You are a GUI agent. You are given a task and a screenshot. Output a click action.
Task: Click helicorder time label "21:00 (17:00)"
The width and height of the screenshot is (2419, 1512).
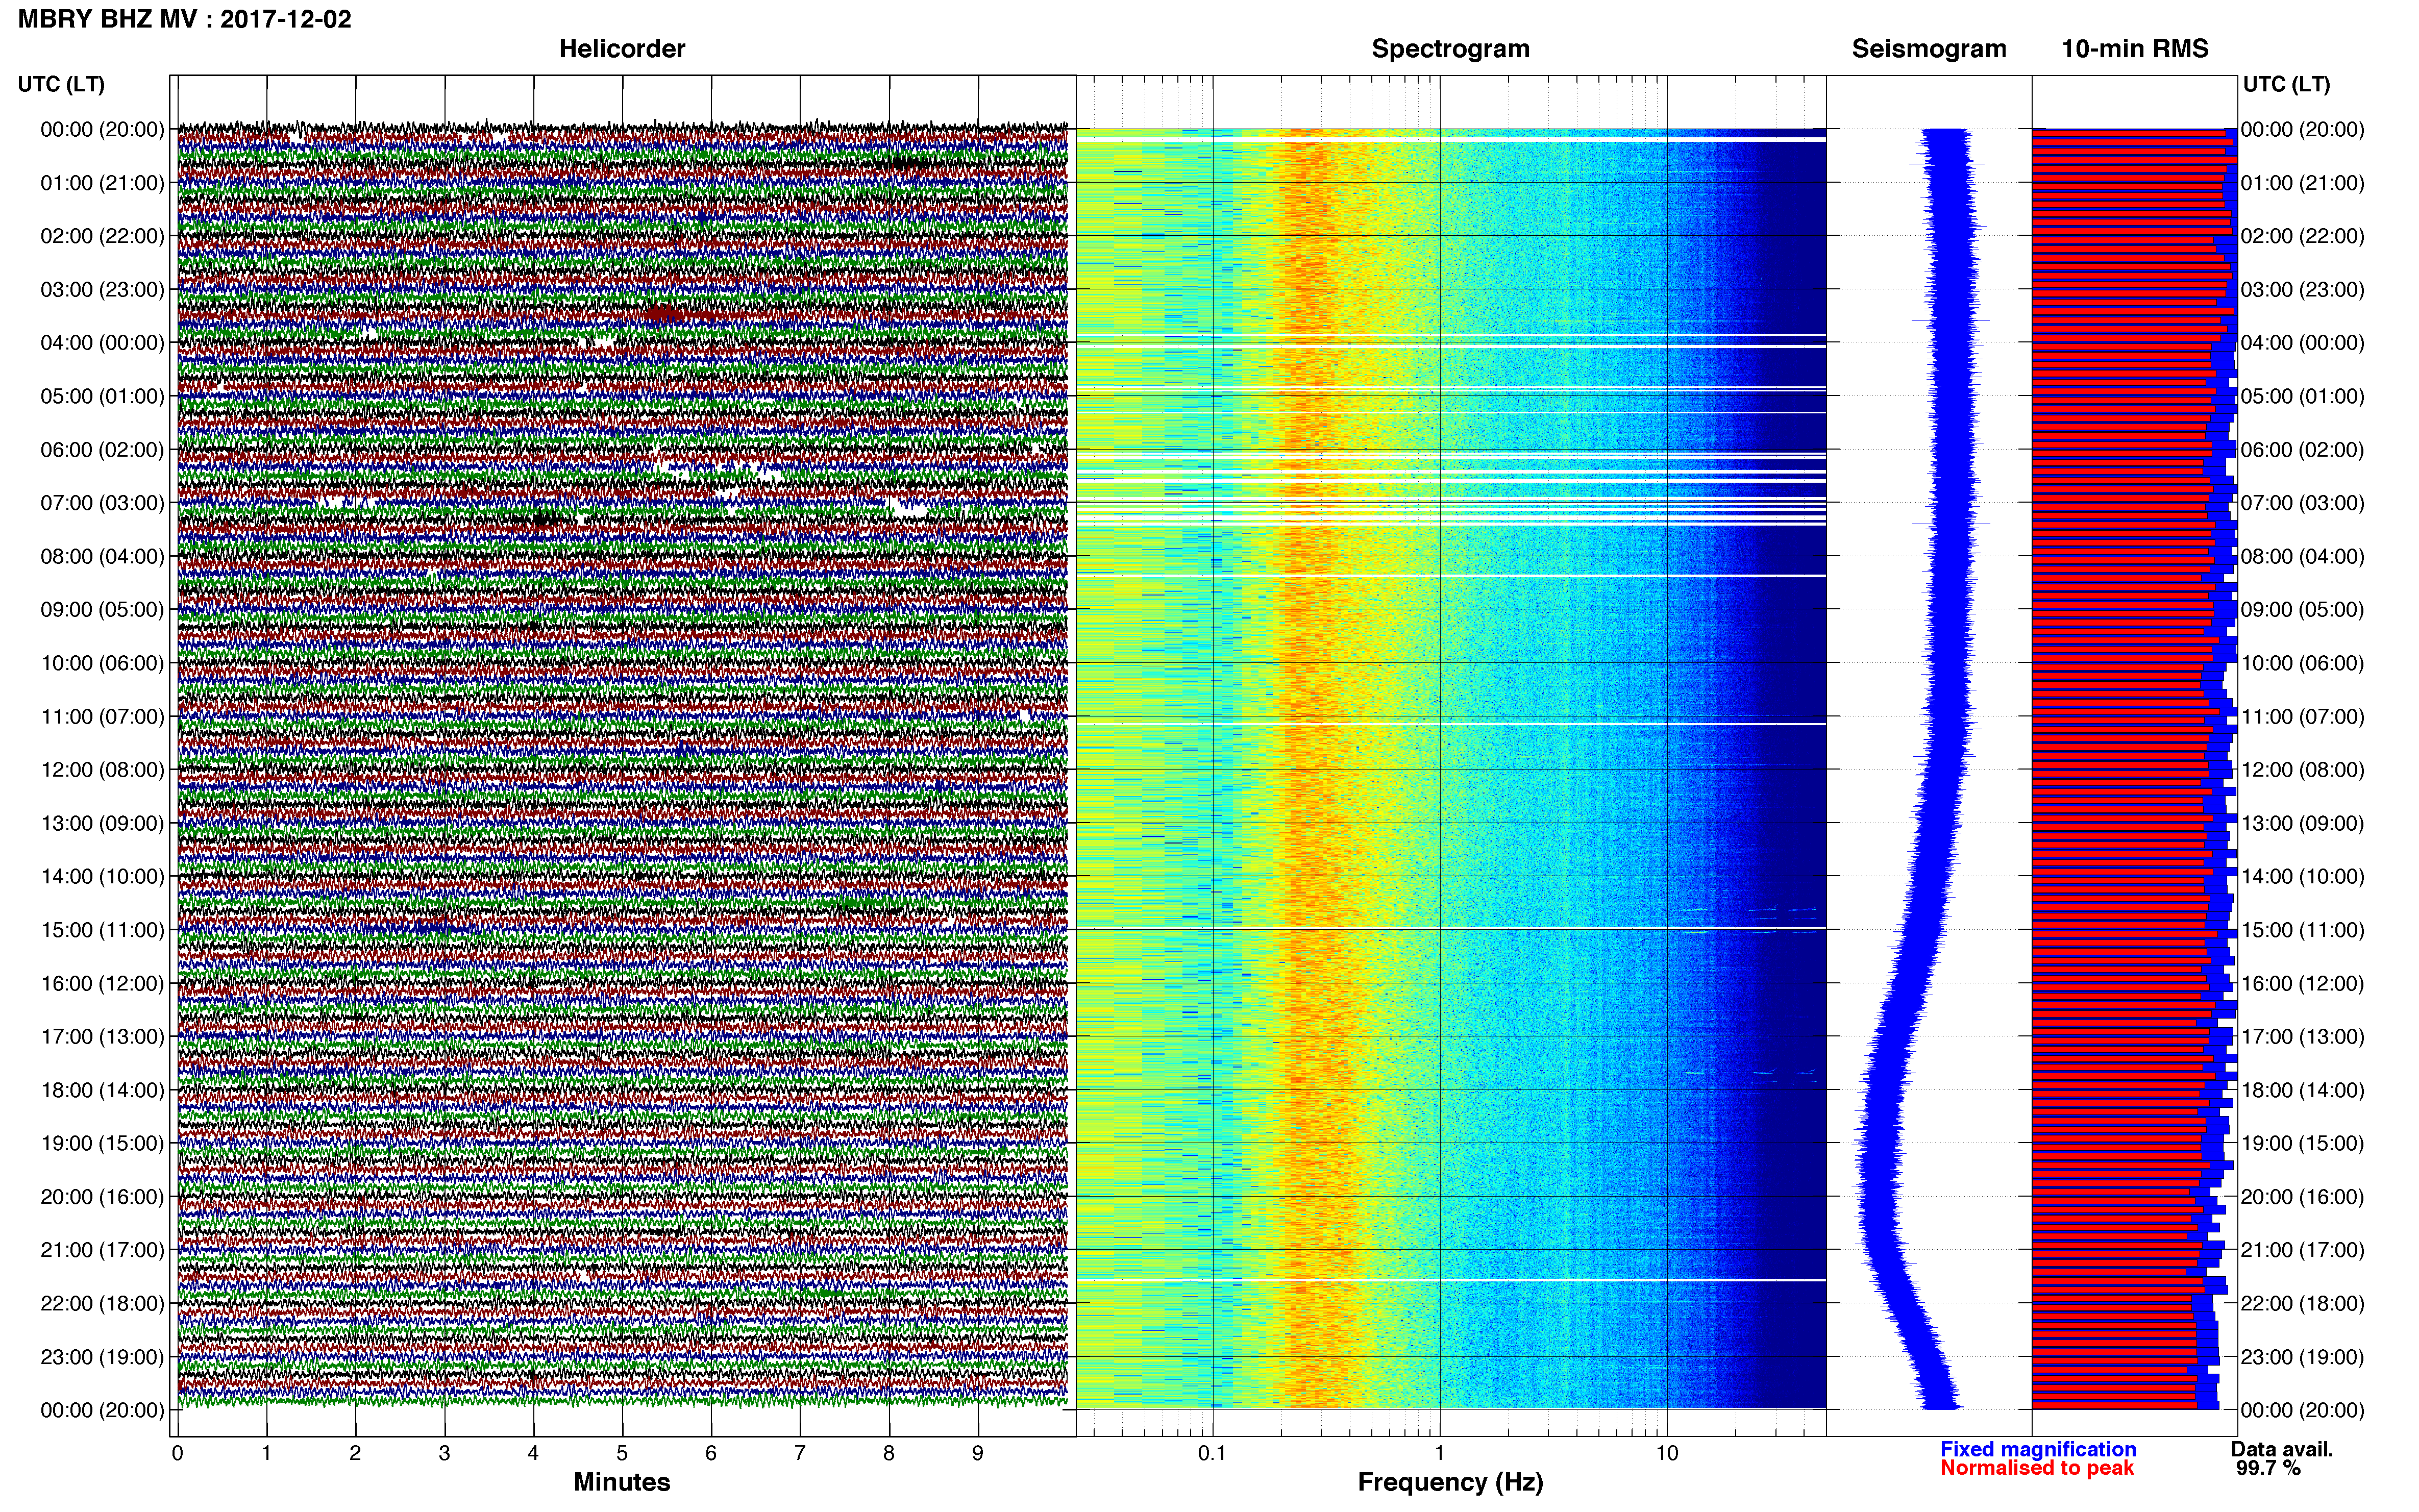pos(102,1250)
